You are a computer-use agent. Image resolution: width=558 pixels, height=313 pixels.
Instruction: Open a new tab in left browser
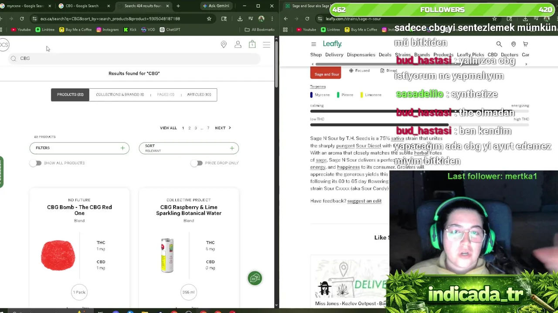(178, 6)
